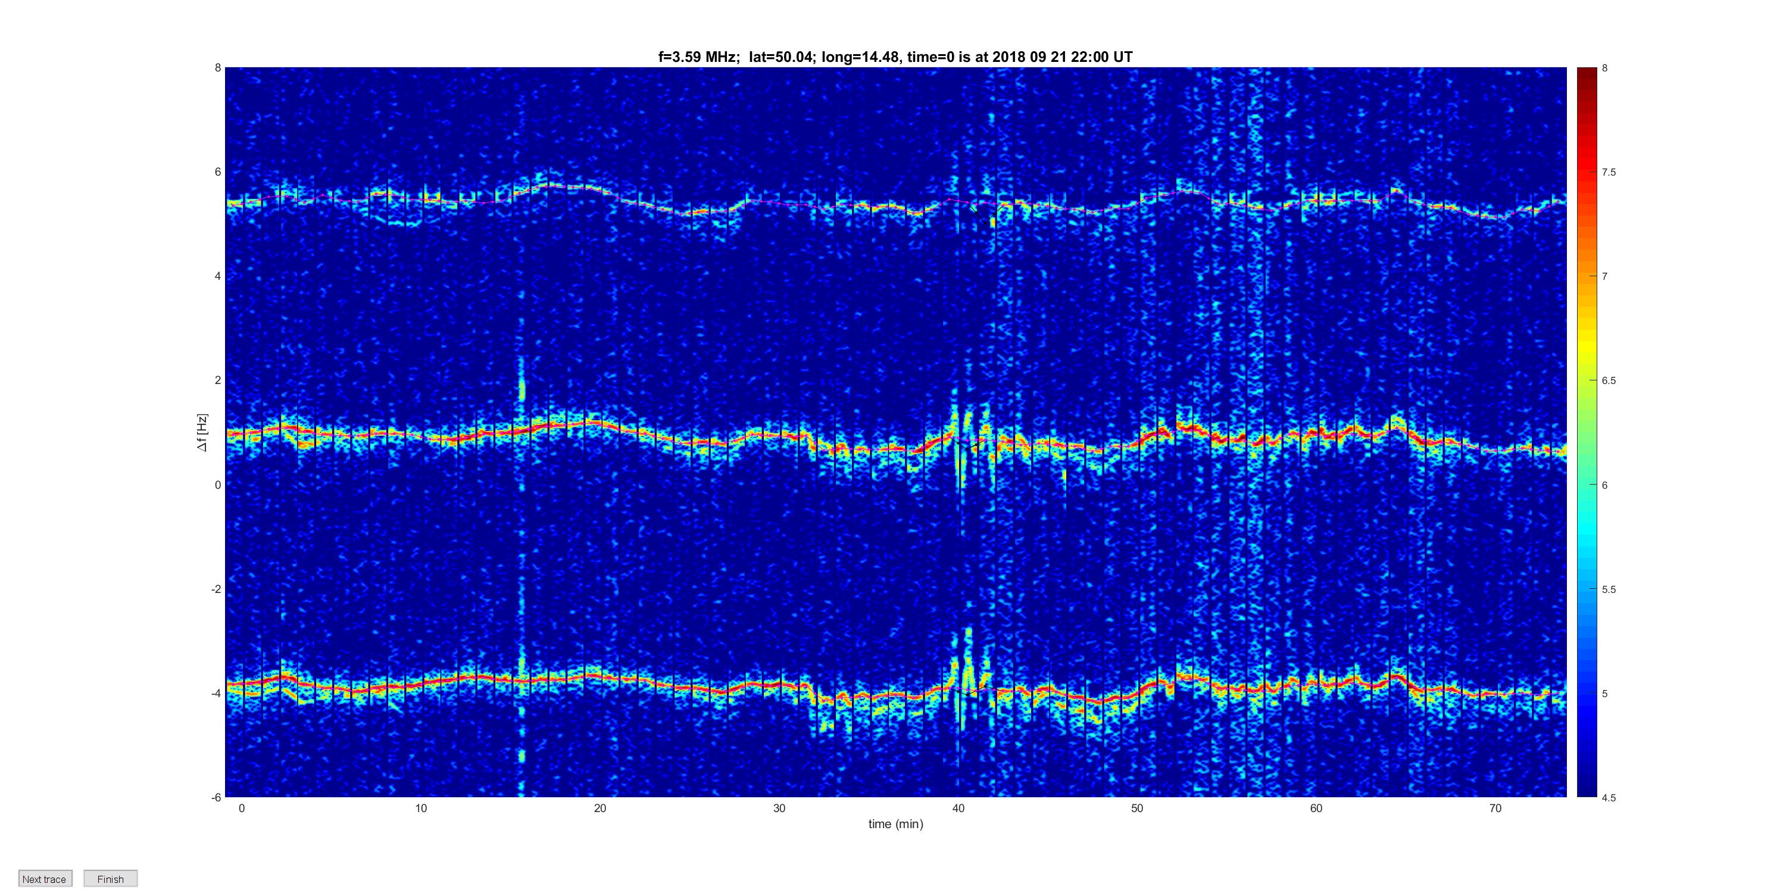Click the colorbar tick label 5.5

(1609, 589)
